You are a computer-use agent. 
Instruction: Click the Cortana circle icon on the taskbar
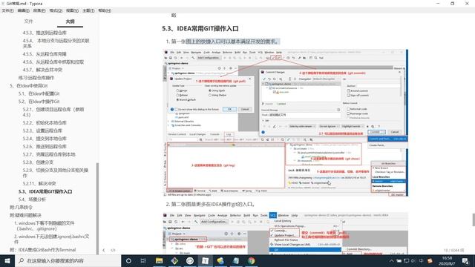[x=128, y=260]
